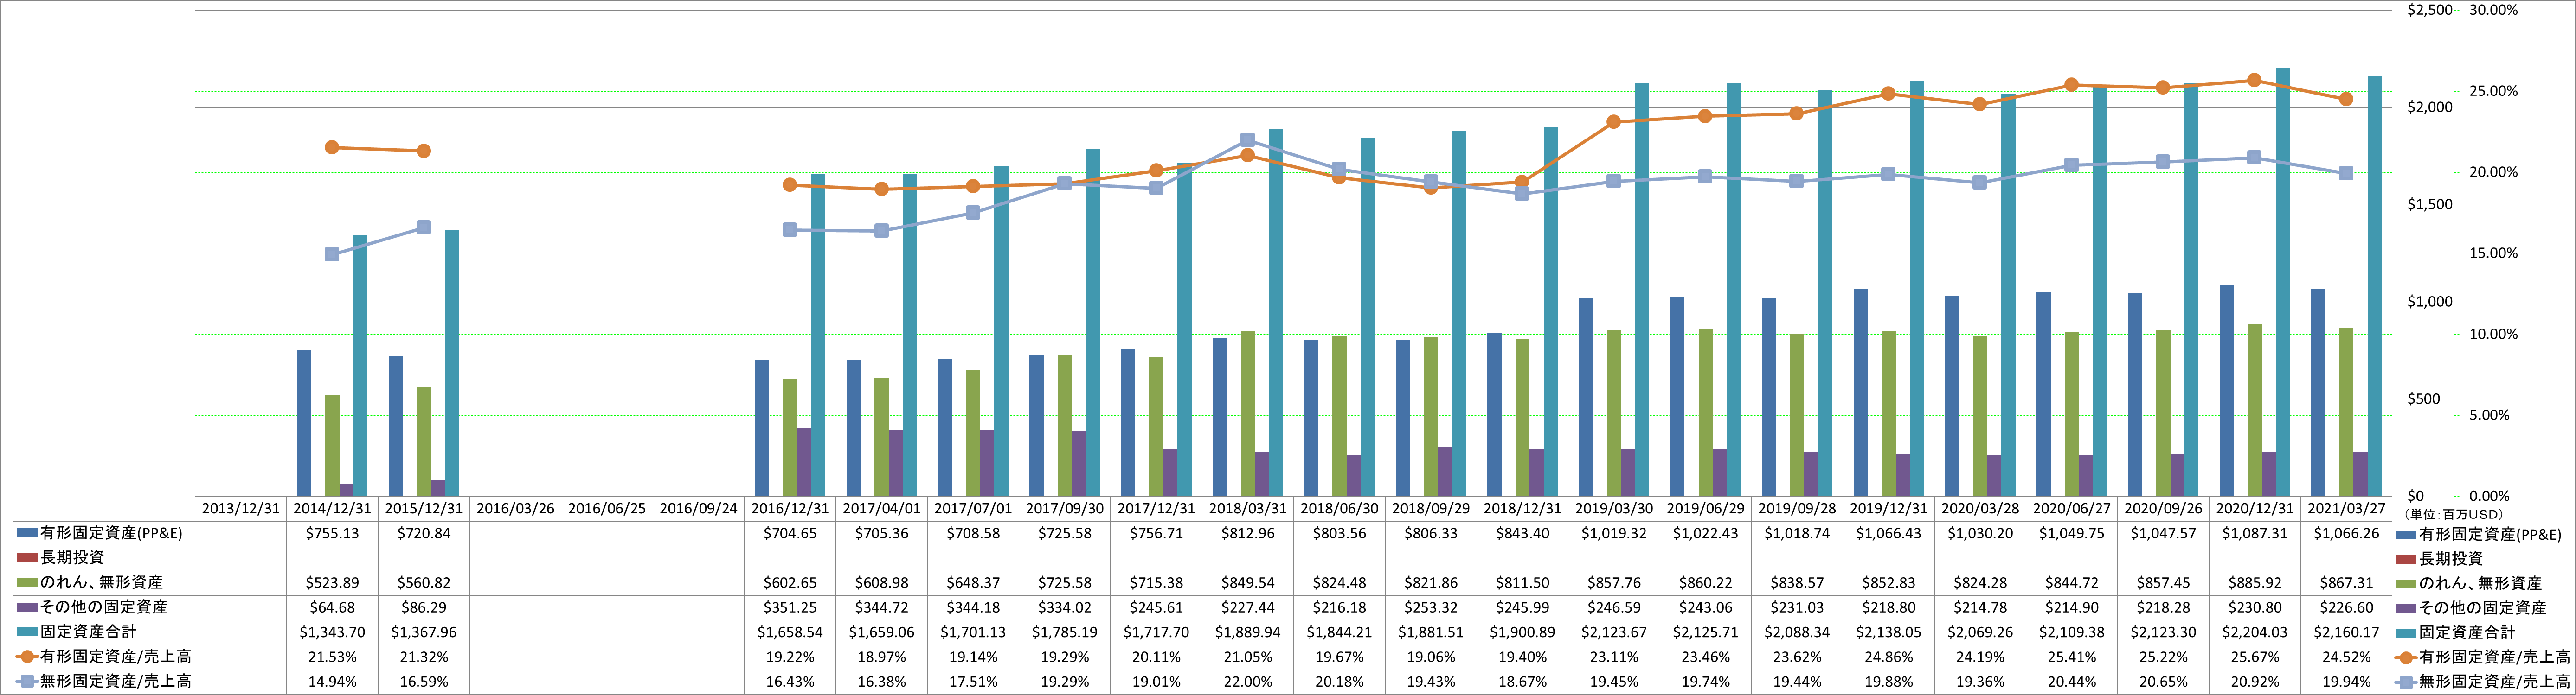The width and height of the screenshot is (2576, 695).
Task: Click the (単位:百万USD) unit note
Action: tap(2453, 514)
